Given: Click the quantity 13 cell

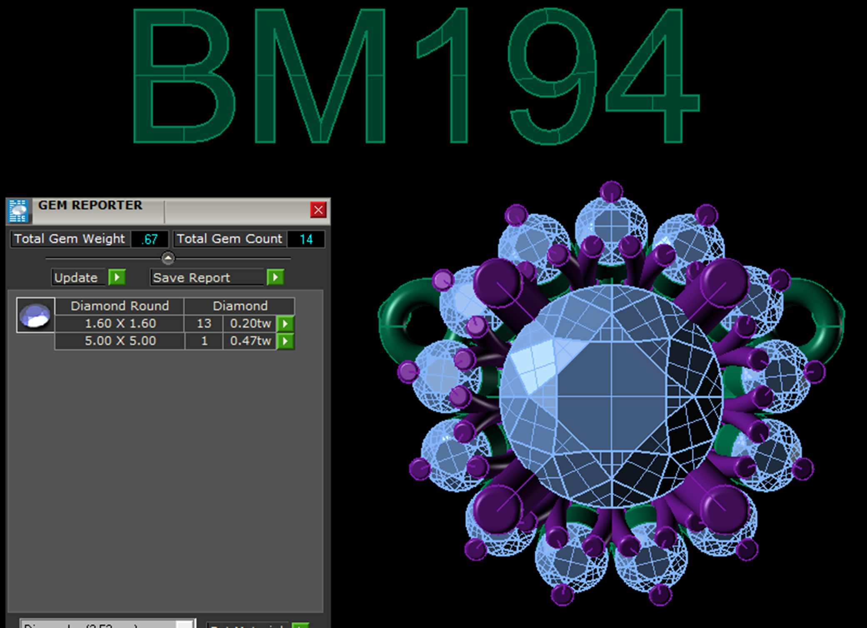Looking at the screenshot, I should (204, 324).
